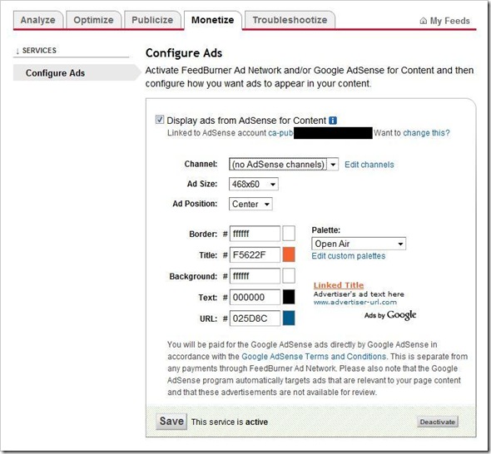Collapse the SERVICES section header
The height and width of the screenshot is (454, 491).
coord(36,51)
